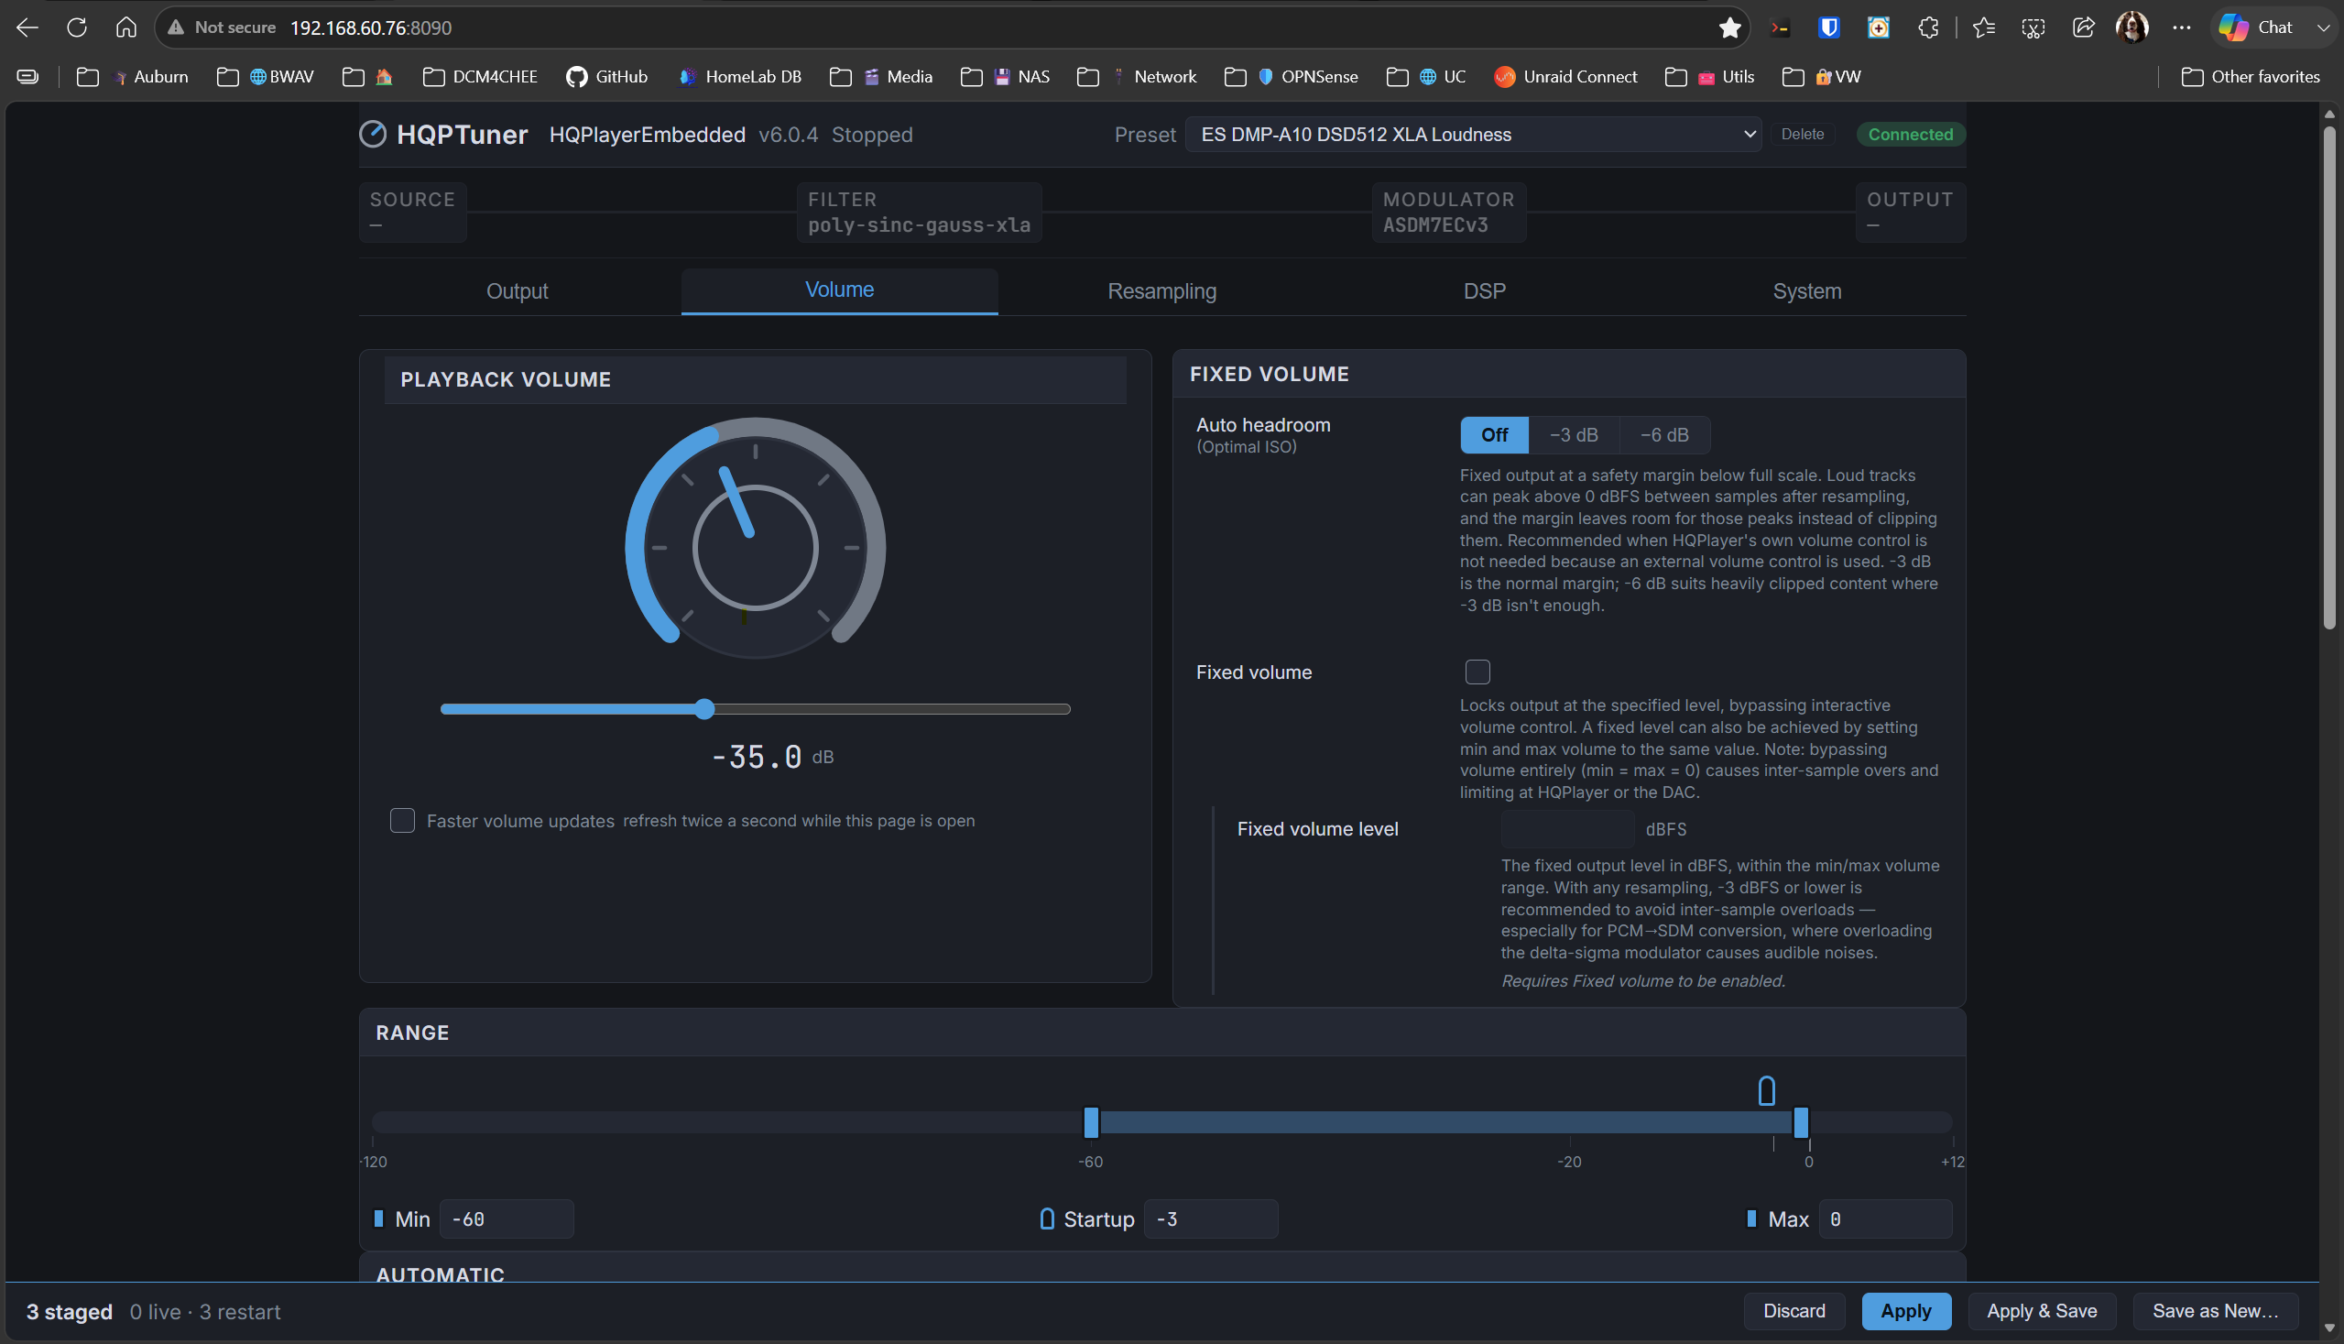Click the favorite star in address bar
Viewport: 2344px width, 1344px height.
(1729, 27)
